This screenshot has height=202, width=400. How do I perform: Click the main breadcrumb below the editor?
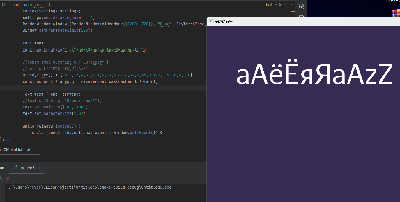point(7,140)
